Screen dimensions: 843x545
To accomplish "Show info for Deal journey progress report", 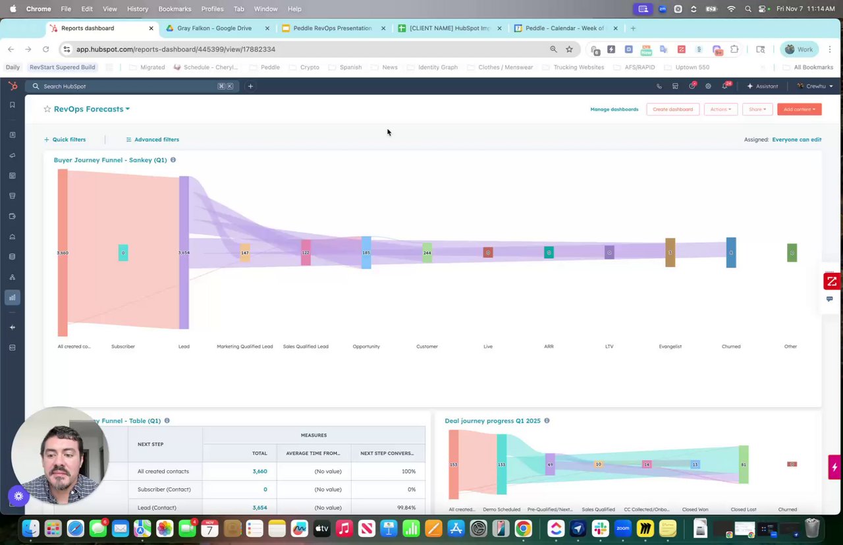I will click(547, 420).
